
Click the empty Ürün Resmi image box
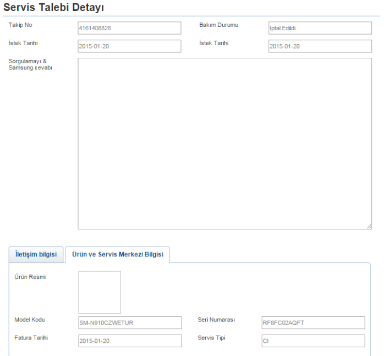(100, 292)
